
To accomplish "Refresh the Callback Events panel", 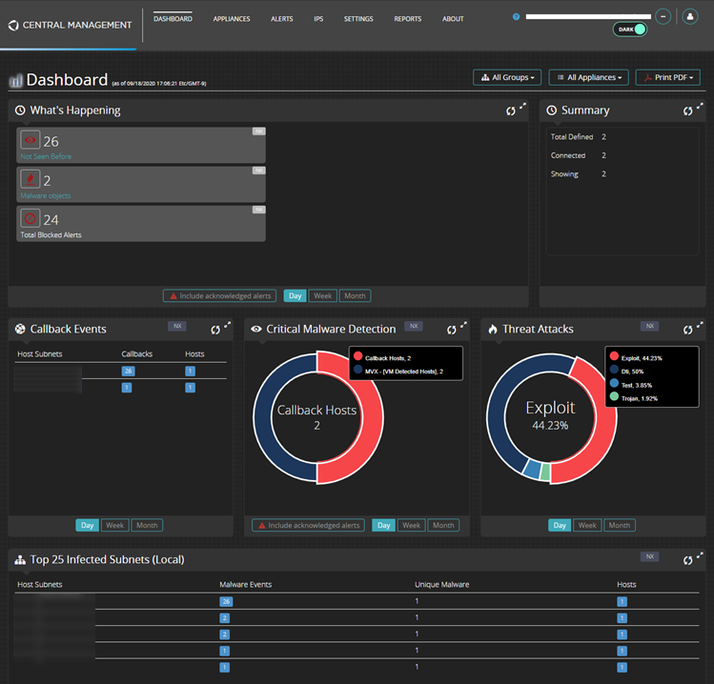I will click(214, 330).
